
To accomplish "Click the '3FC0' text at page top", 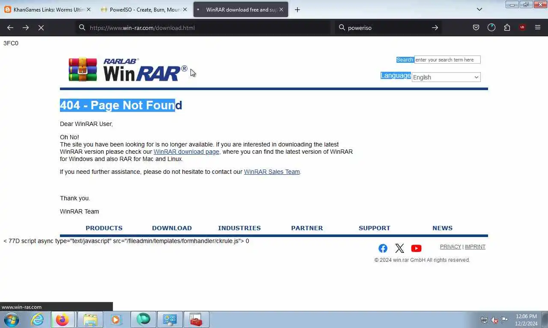I will click(11, 43).
